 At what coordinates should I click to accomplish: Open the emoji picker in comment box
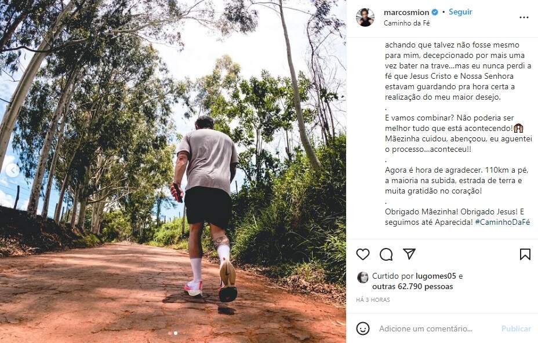point(363,329)
